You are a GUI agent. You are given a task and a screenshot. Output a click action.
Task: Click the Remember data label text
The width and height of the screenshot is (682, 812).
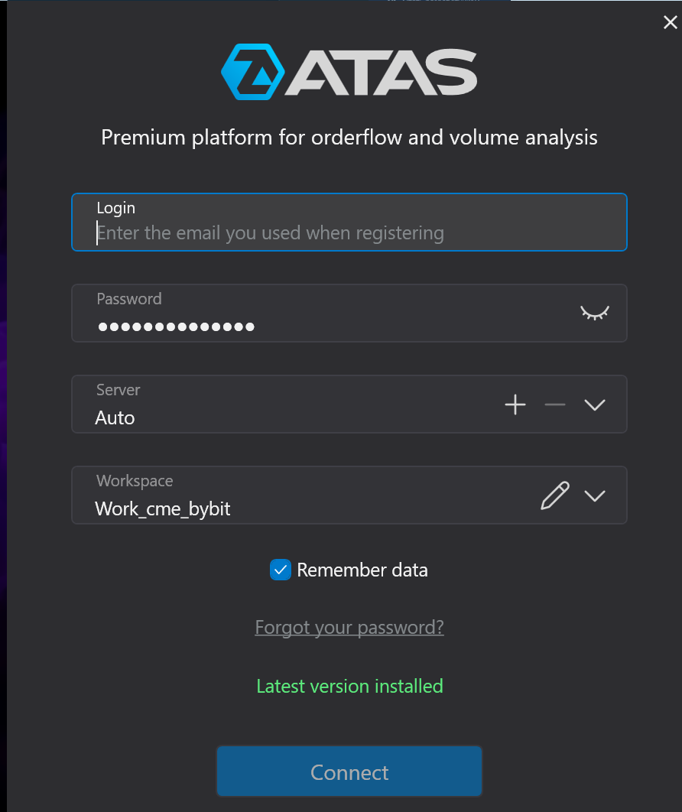(362, 570)
